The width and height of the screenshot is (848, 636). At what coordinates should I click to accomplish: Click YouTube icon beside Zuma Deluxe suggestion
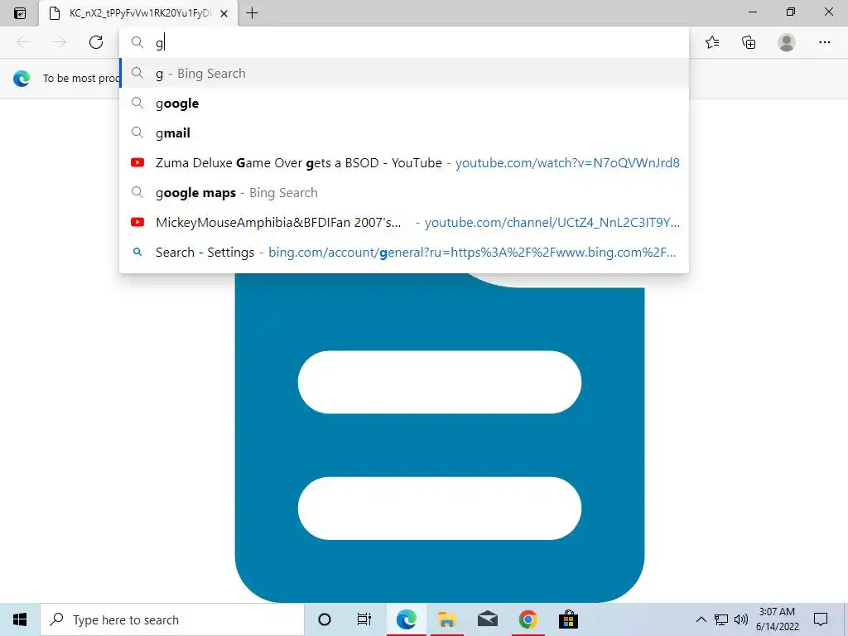[x=137, y=162]
